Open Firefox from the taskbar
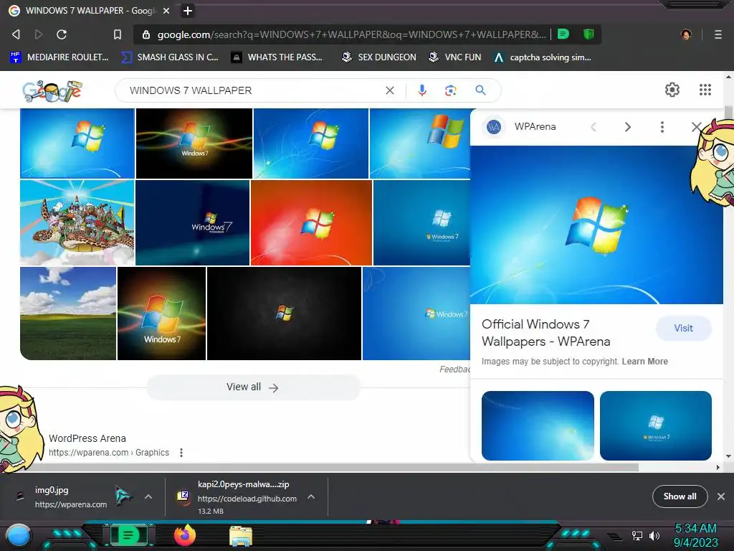This screenshot has height=551, width=734. [x=185, y=535]
